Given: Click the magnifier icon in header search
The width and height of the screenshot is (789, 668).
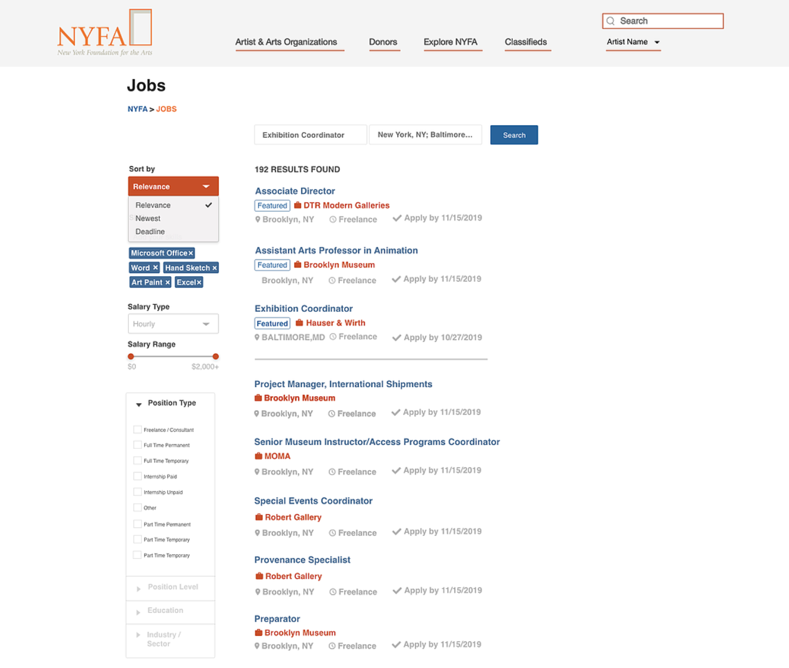Looking at the screenshot, I should [x=611, y=21].
